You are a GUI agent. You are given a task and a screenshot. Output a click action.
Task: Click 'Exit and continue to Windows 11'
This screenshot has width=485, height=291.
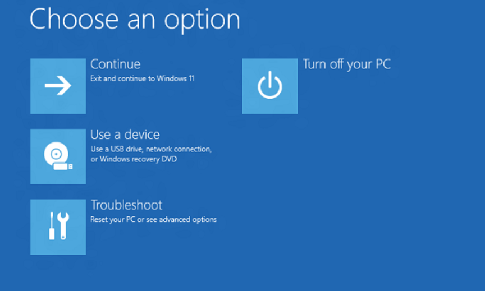pyautogui.click(x=142, y=79)
